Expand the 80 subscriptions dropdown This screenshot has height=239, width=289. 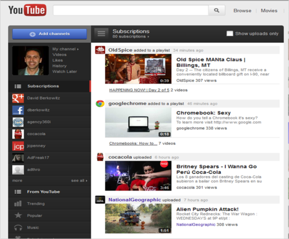click(131, 36)
